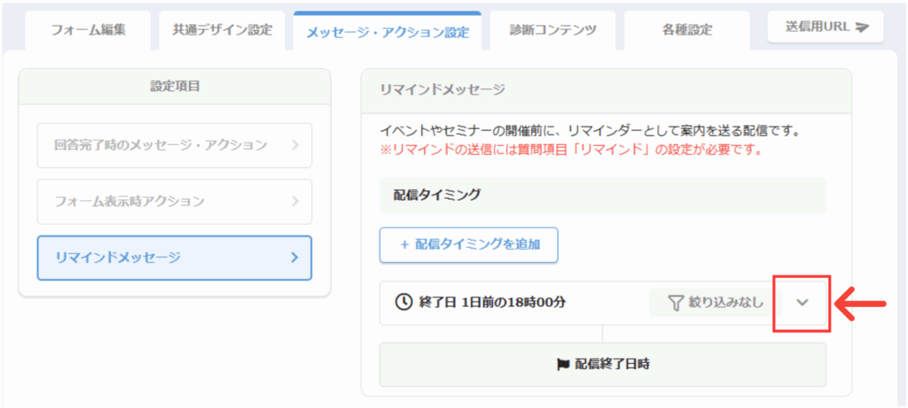The image size is (908, 408).
Task: Click the plus icon on 配信タイミングを追加
Action: tap(403, 245)
